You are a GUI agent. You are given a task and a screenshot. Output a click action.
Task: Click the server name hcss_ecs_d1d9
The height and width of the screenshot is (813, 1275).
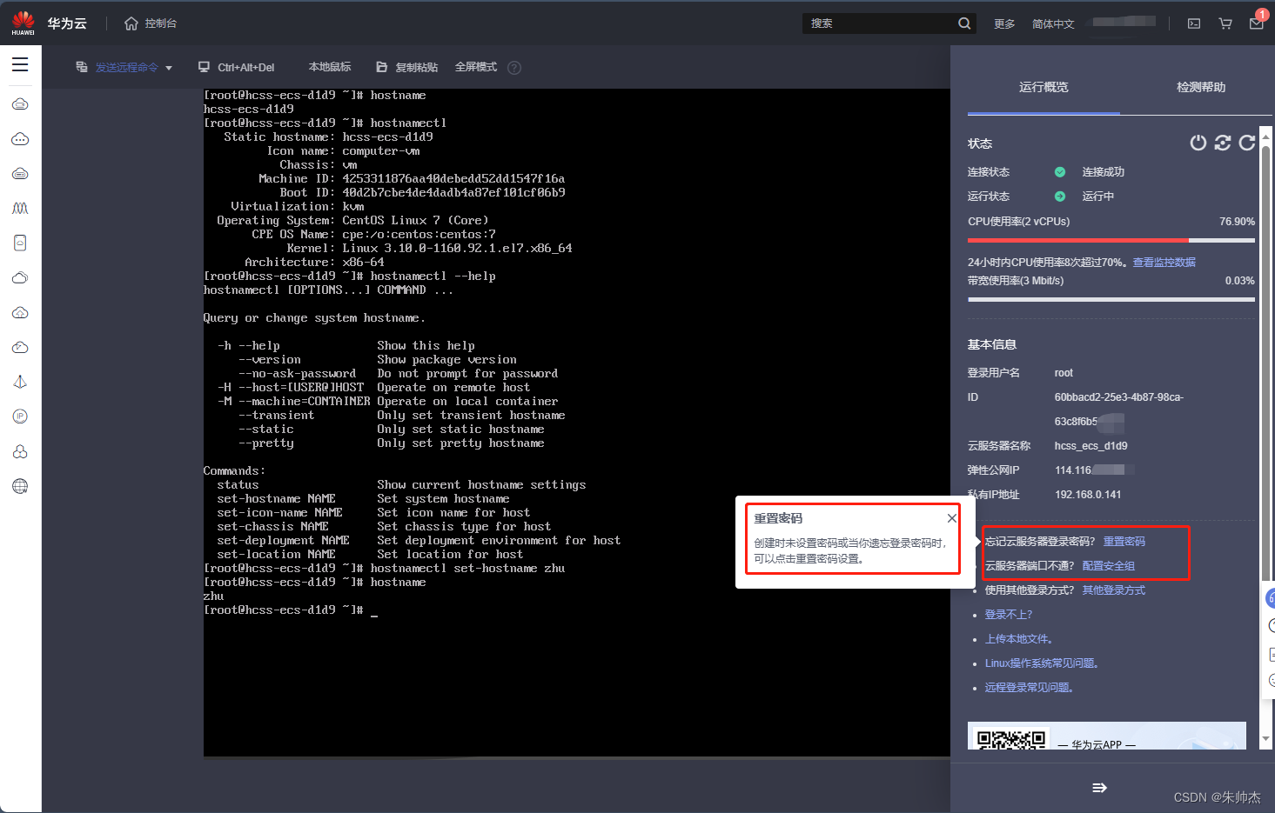point(1090,445)
